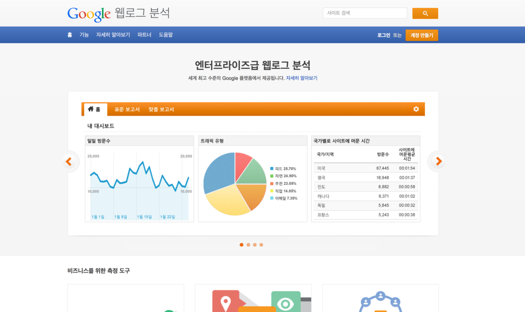Click the 영국 table row

pos(366,178)
